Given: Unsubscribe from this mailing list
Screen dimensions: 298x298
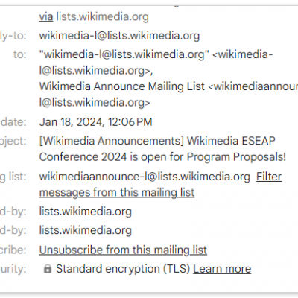Looking at the screenshot, I should 123,250.
